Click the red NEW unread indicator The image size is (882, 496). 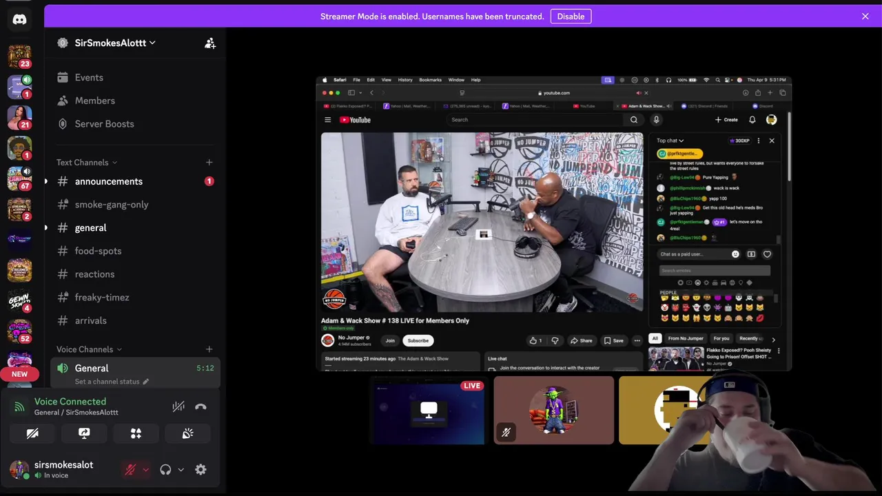[x=19, y=374]
